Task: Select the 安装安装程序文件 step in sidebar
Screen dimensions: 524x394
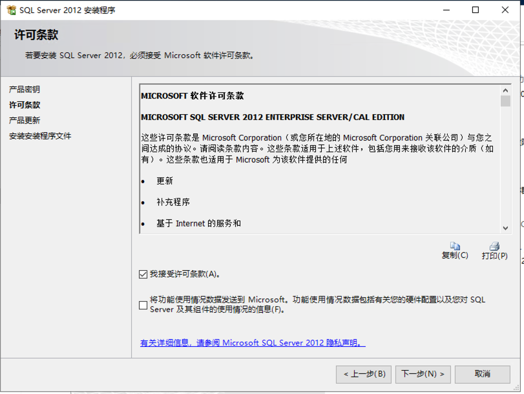Action: coord(40,136)
